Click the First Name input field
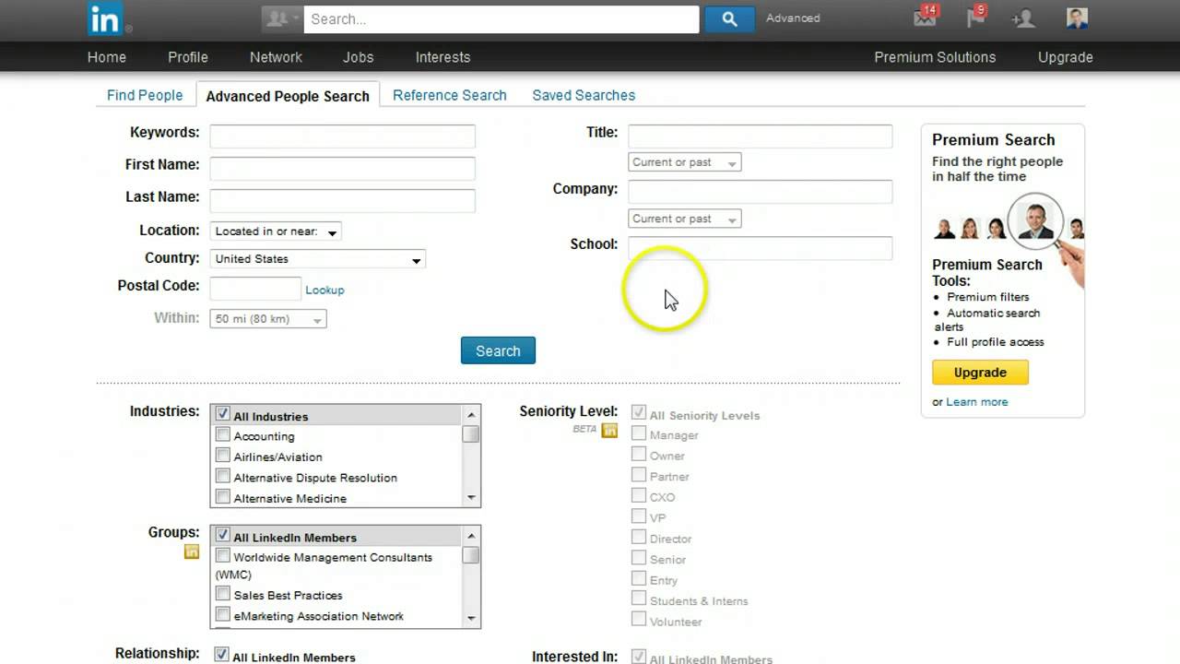The height and width of the screenshot is (664, 1180). [342, 169]
